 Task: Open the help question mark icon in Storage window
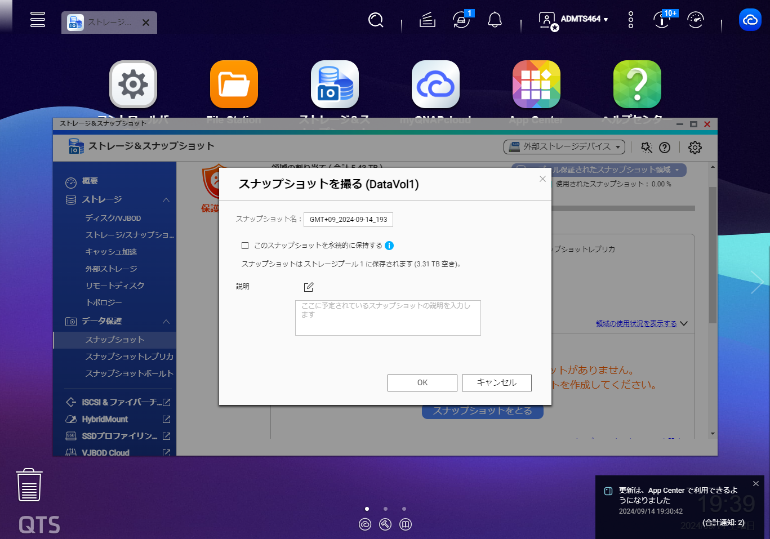point(665,148)
